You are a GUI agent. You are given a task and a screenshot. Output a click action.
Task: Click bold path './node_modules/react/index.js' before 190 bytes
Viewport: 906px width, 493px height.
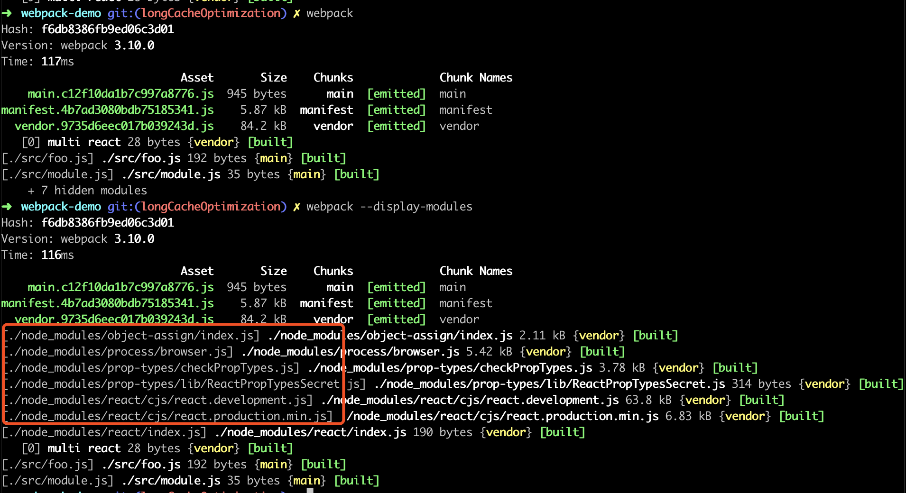click(311, 432)
